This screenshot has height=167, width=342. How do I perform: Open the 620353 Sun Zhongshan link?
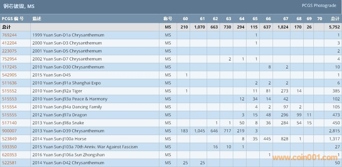pyautogui.click(x=9, y=155)
